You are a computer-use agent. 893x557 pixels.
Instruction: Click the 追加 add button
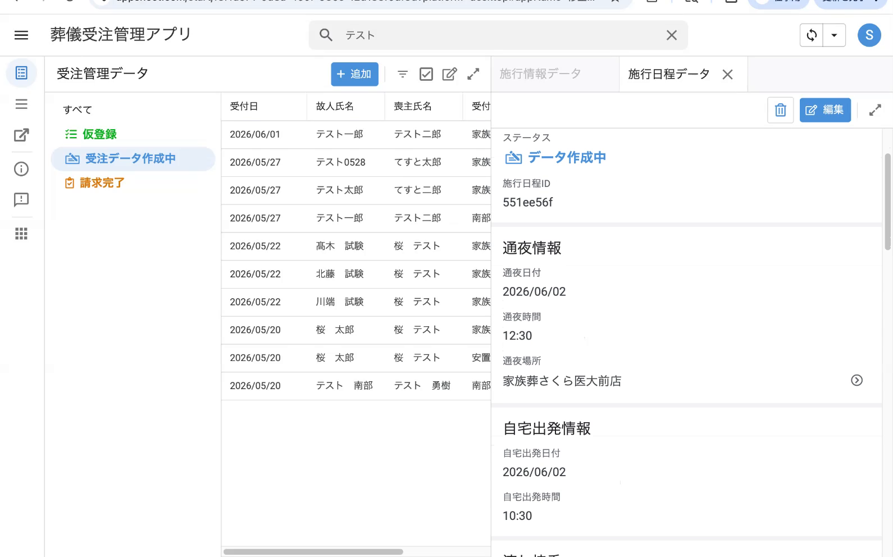[354, 74]
